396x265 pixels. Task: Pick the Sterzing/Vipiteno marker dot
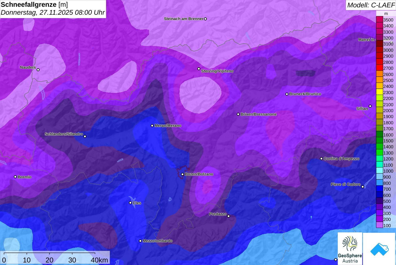tap(199, 69)
